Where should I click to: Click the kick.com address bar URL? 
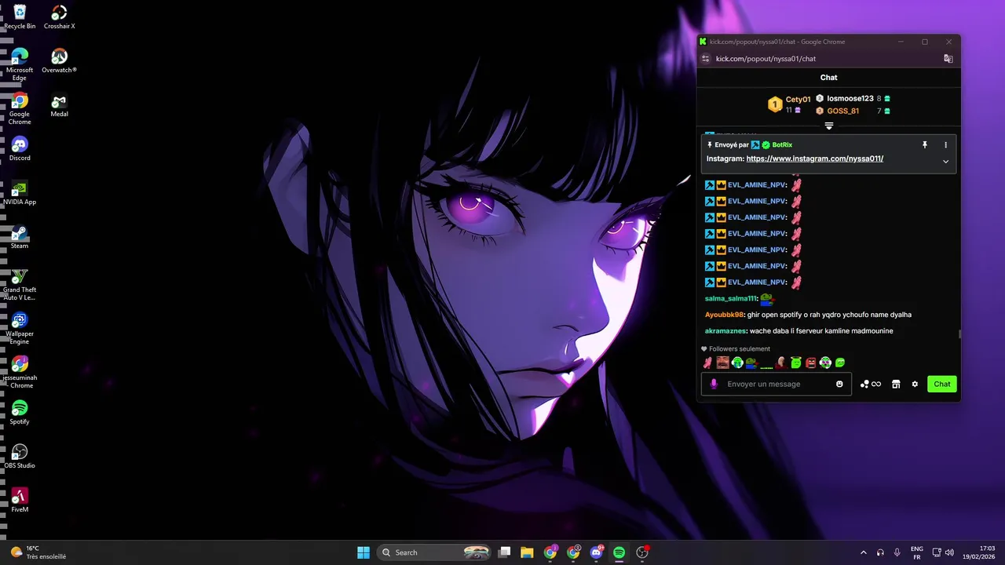(x=766, y=59)
